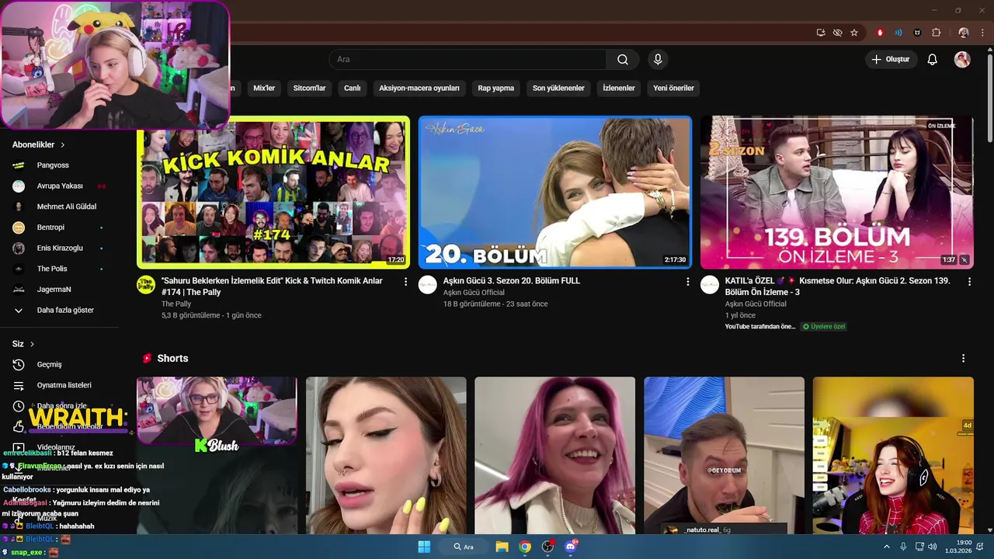The image size is (994, 559).
Task: Open Oynatma listeleri playlist icon
Action: 19,386
